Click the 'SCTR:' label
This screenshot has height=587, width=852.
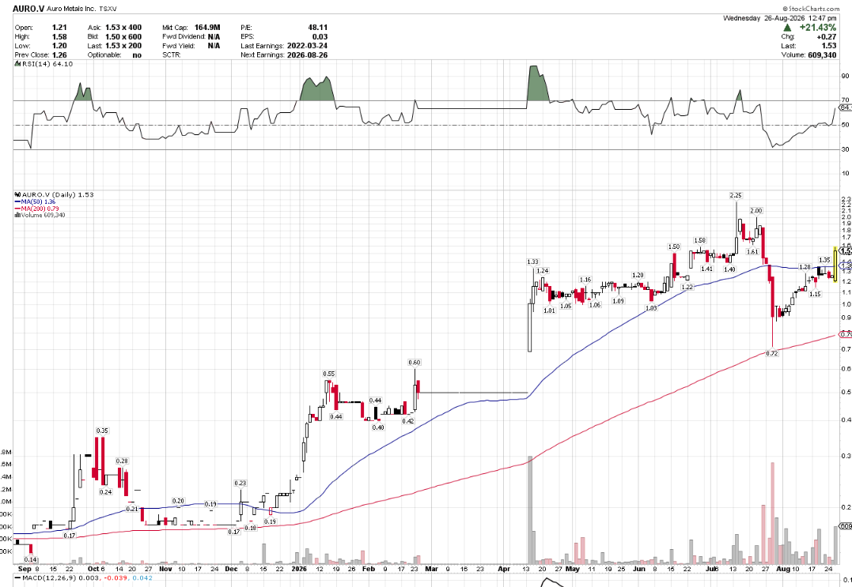point(172,55)
